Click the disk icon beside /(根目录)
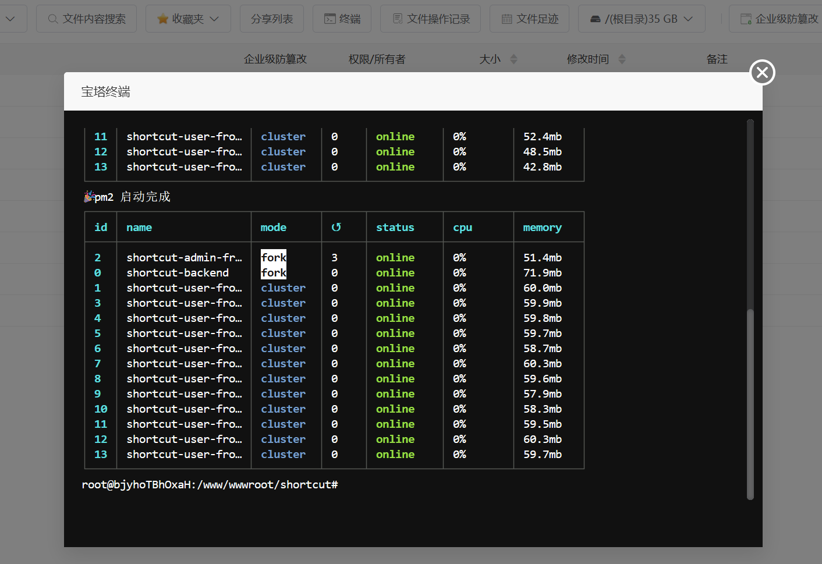 pyautogui.click(x=595, y=19)
